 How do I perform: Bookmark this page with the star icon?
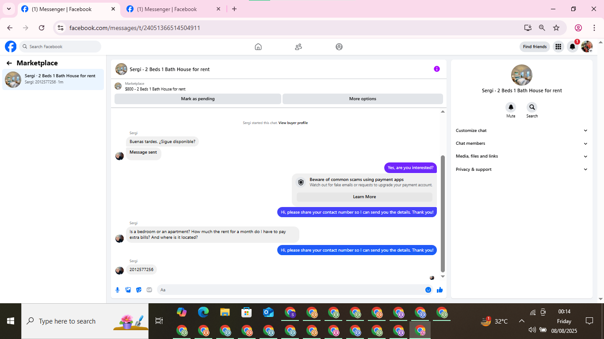(x=556, y=28)
